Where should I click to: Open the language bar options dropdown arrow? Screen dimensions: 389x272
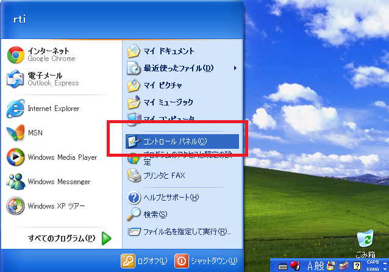tap(385, 269)
